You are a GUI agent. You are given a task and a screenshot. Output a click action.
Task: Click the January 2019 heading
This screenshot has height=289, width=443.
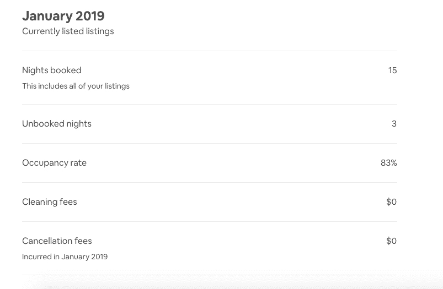pyautogui.click(x=63, y=16)
